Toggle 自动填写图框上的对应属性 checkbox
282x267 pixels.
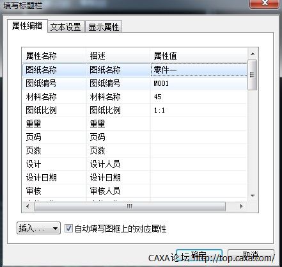68,228
